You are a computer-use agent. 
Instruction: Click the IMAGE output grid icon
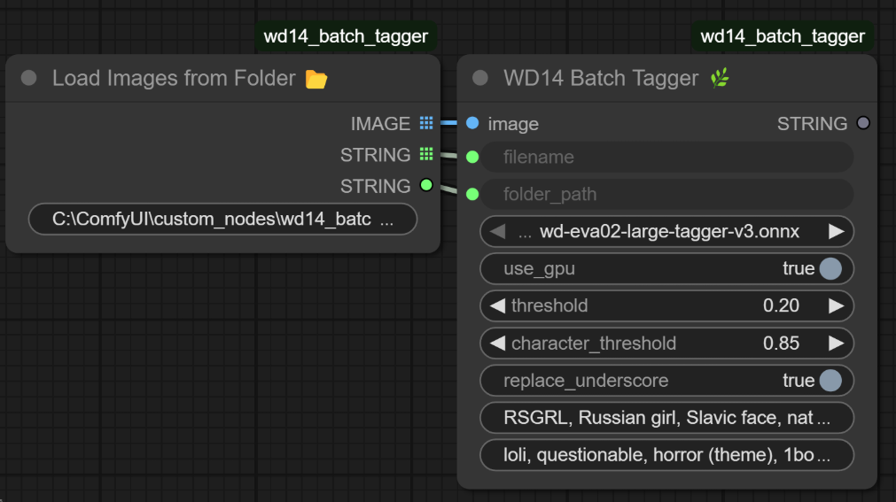point(426,123)
